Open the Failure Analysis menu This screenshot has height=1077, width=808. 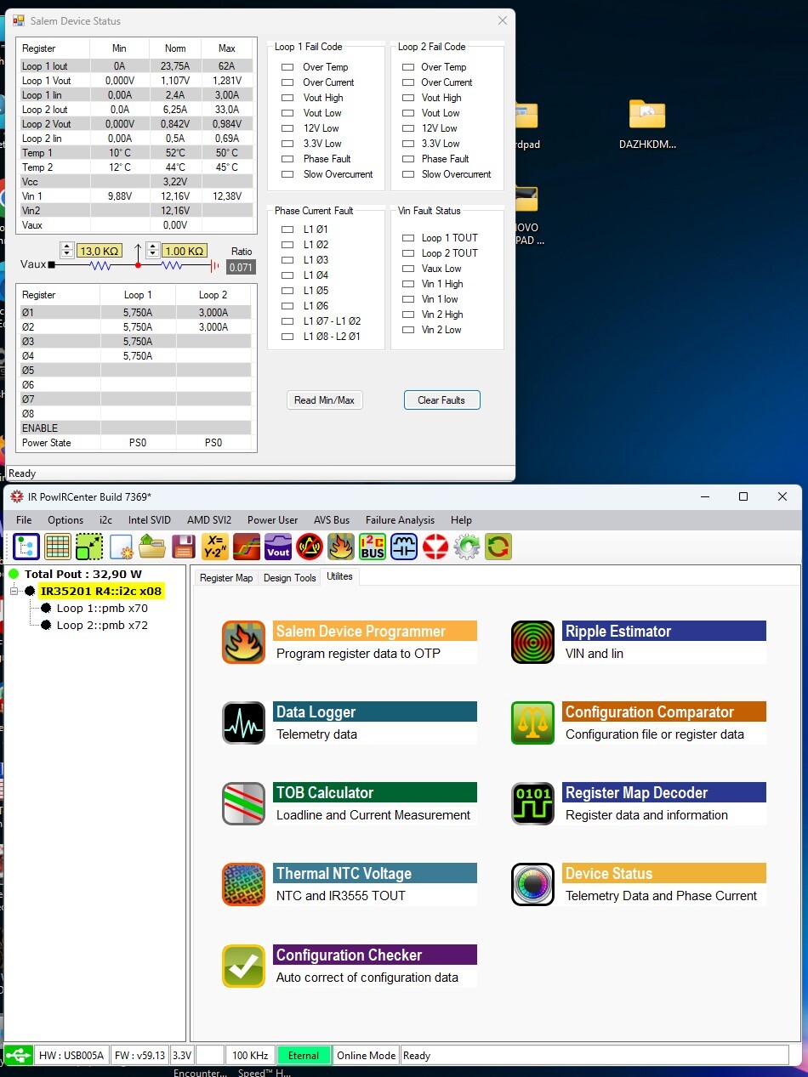tap(400, 520)
